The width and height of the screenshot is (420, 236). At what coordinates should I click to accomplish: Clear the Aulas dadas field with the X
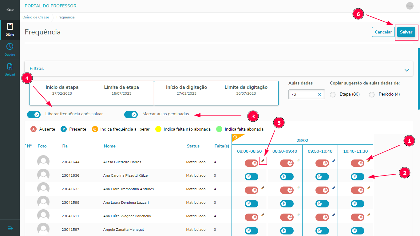click(x=319, y=94)
